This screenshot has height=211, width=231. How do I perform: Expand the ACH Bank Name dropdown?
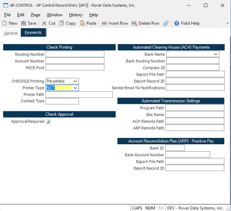[x=216, y=54]
